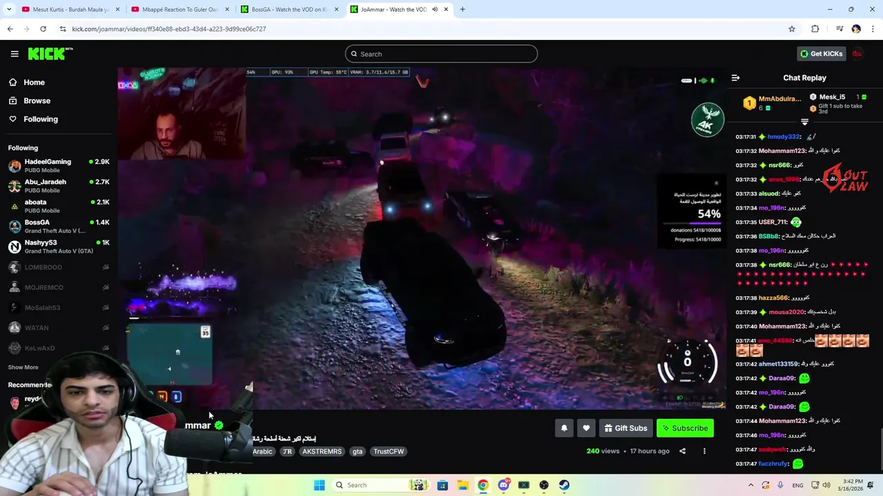Go back with browser back arrow
This screenshot has width=883, height=496.
click(x=10, y=29)
